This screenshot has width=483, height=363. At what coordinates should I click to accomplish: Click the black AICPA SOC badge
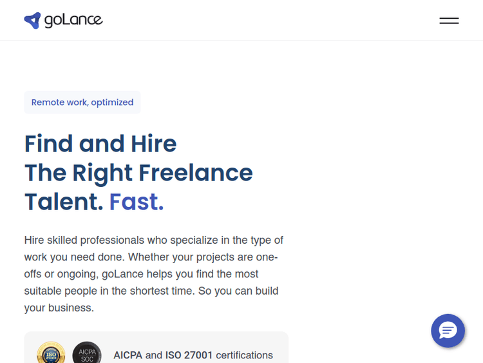[87, 354]
